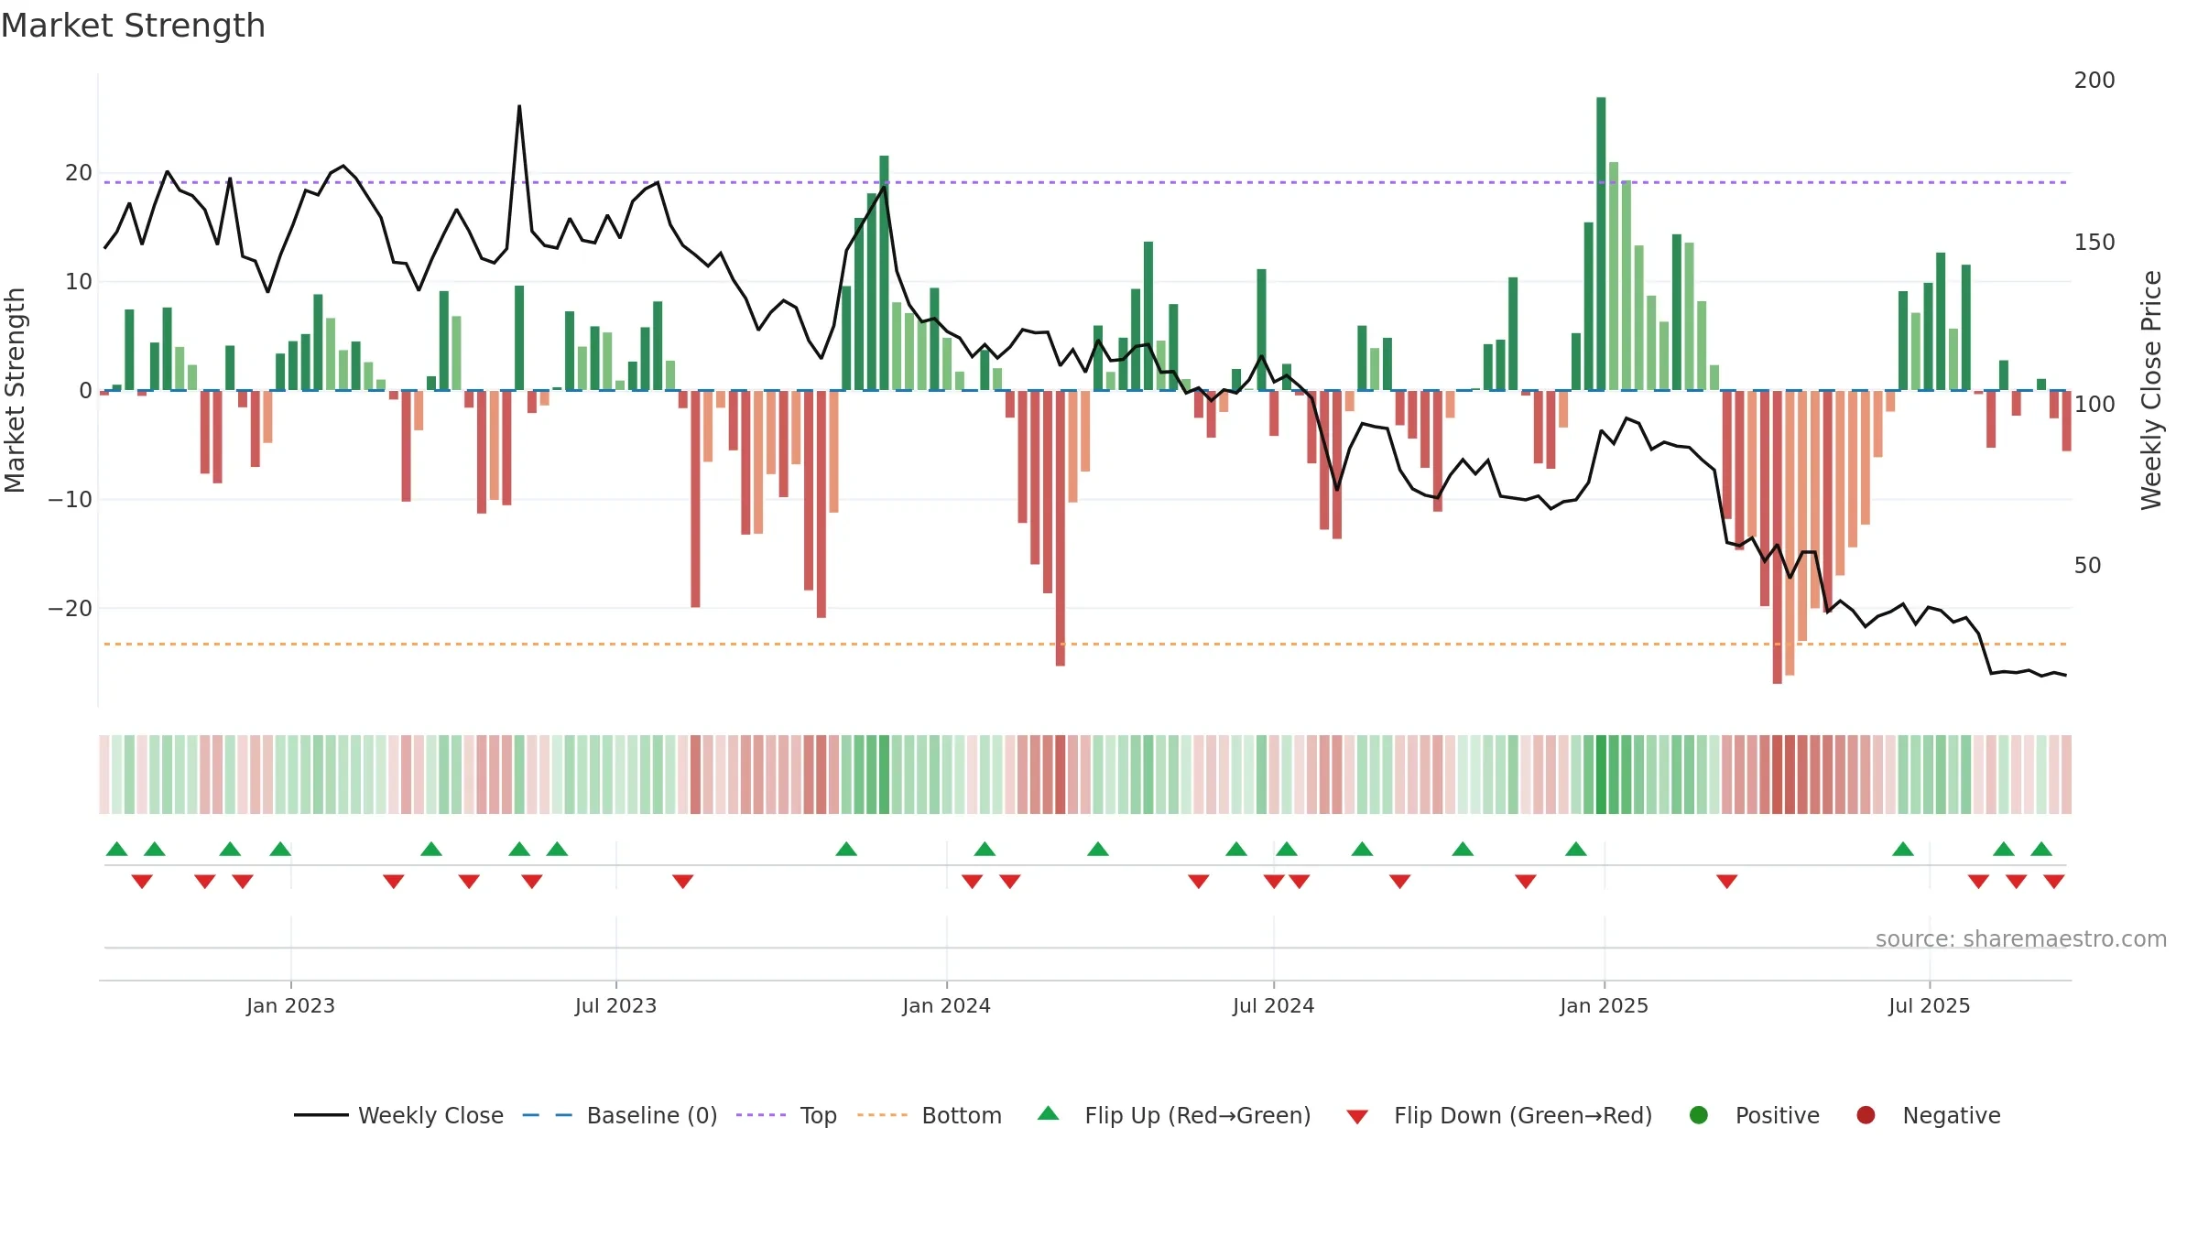Click the Bottom legend label
This screenshot has width=2198, height=1236.
coord(962,1115)
